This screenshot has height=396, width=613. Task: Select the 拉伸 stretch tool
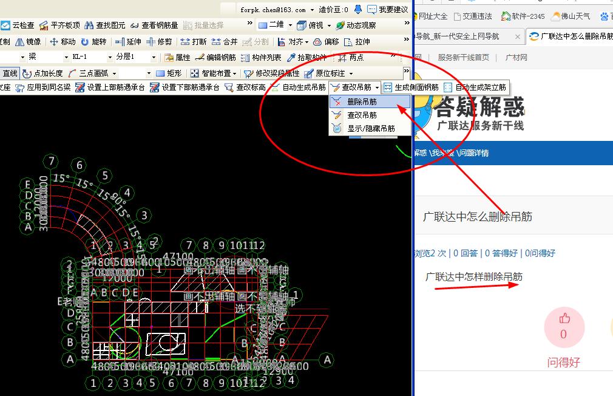(357, 41)
